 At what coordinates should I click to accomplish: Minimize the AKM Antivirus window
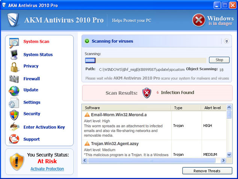(x=217, y=5)
